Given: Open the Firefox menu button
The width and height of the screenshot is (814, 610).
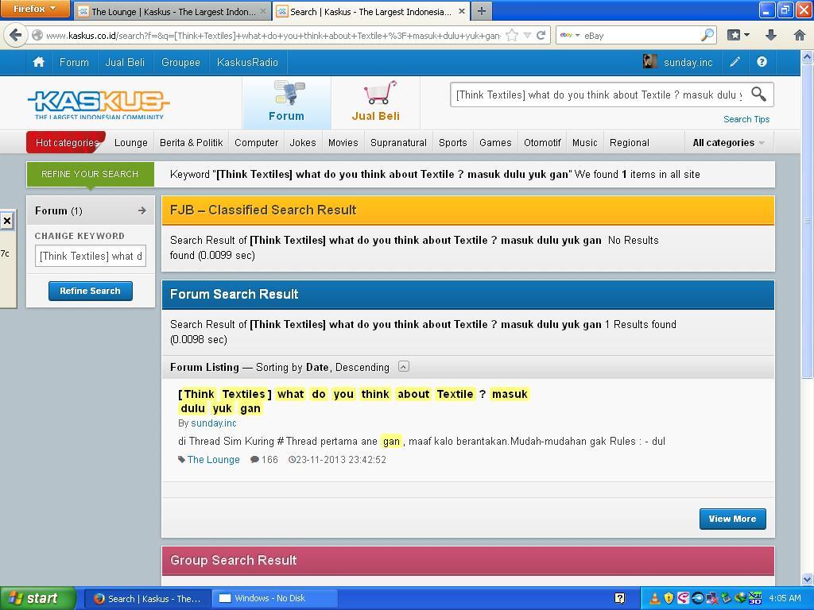Looking at the screenshot, I should [34, 9].
